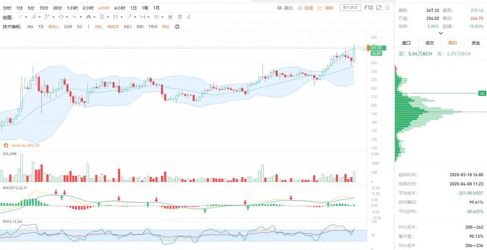Click the fullscreen expand chart icon

(x=379, y=8)
